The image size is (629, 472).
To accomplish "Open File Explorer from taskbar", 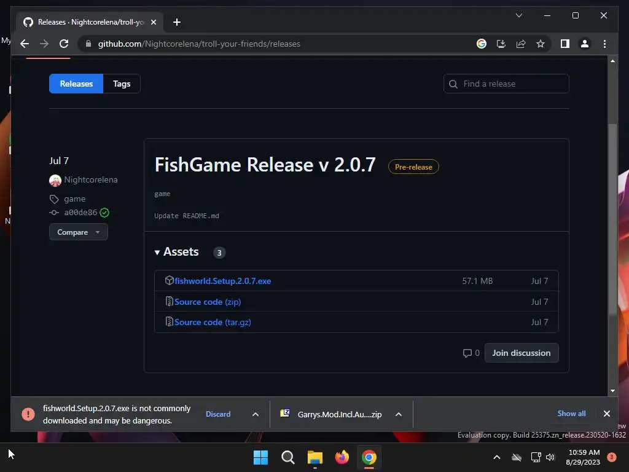I will 315,457.
